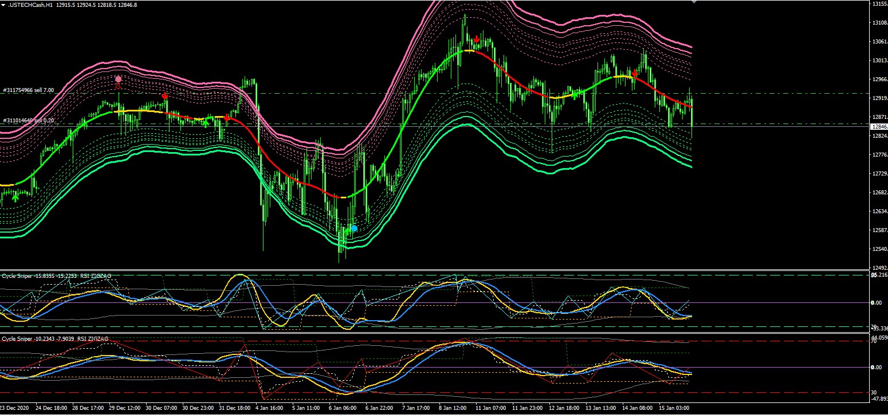The image size is (888, 415).
Task: Click order label #311014640 sell 0.20
Action: (29, 121)
